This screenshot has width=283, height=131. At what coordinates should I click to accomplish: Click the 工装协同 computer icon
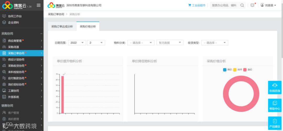[x=4, y=91]
